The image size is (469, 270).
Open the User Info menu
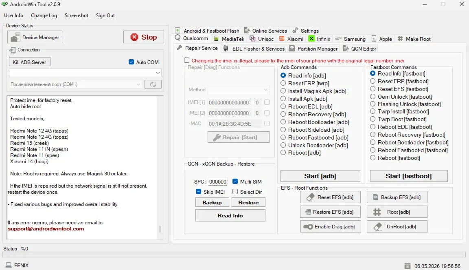[x=13, y=15]
